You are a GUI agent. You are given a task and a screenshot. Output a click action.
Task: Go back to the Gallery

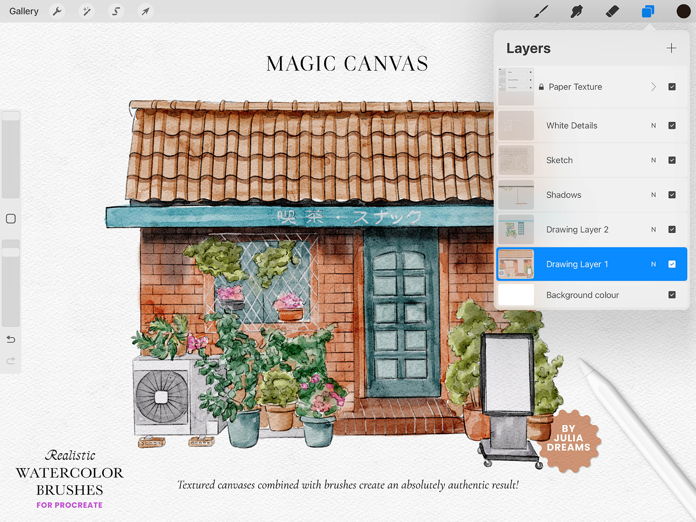click(23, 11)
